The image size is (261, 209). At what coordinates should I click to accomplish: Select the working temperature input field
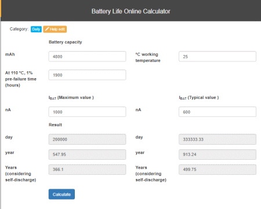click(x=217, y=56)
